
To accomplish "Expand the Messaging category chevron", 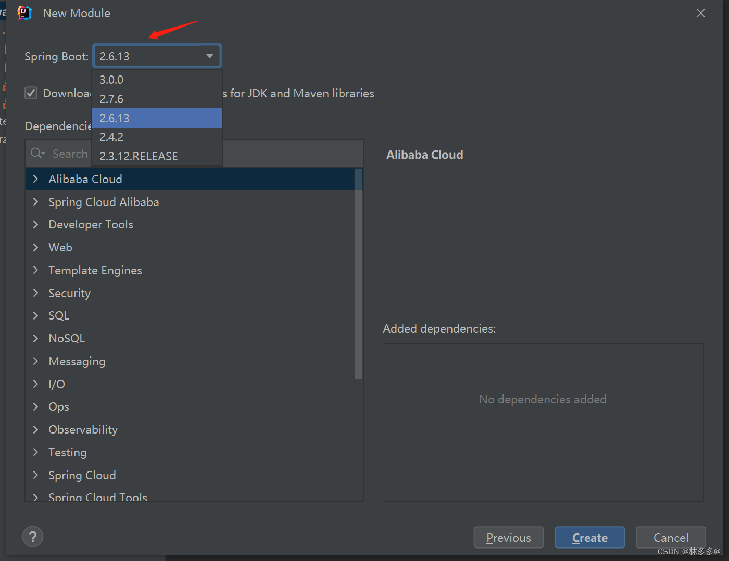I will tap(35, 361).
